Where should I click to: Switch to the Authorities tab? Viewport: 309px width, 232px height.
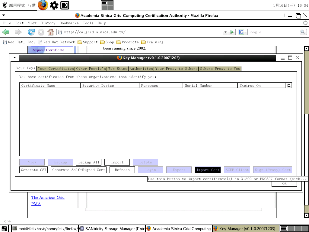pos(141,69)
